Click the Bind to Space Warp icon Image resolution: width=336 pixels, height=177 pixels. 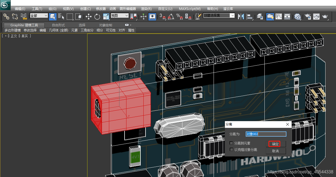coord(24,17)
